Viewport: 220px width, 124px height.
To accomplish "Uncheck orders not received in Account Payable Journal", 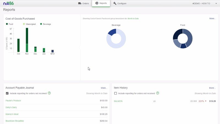I will 7,93.
